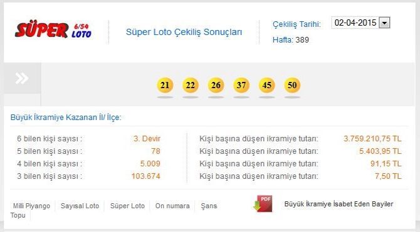
Task: Click the yellow ball numbered 21
Action: [x=165, y=85]
